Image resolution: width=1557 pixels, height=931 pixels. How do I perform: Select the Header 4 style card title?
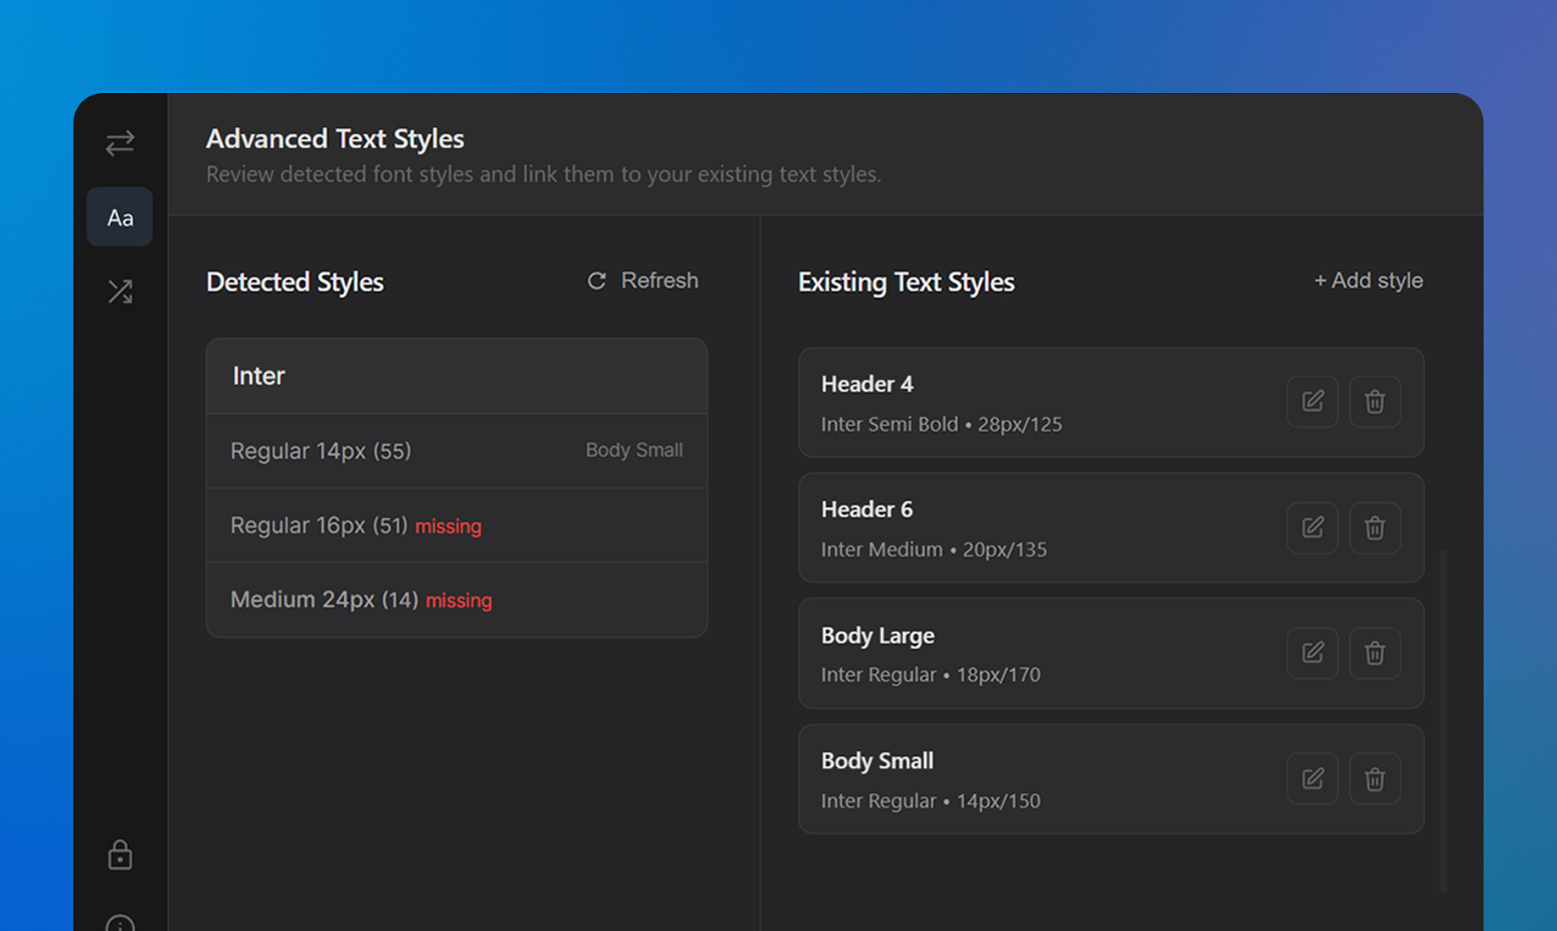[x=867, y=384]
